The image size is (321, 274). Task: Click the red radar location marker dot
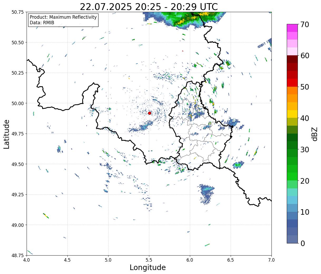point(150,113)
